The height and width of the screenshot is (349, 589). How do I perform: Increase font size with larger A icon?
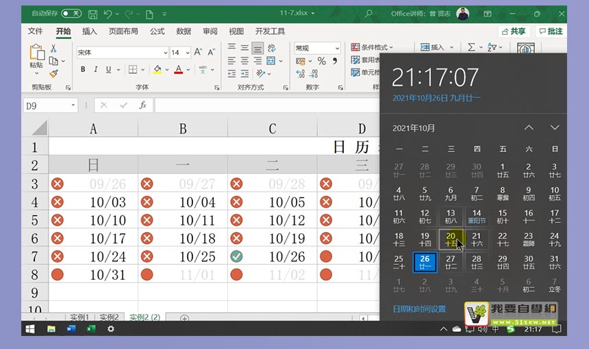[199, 52]
